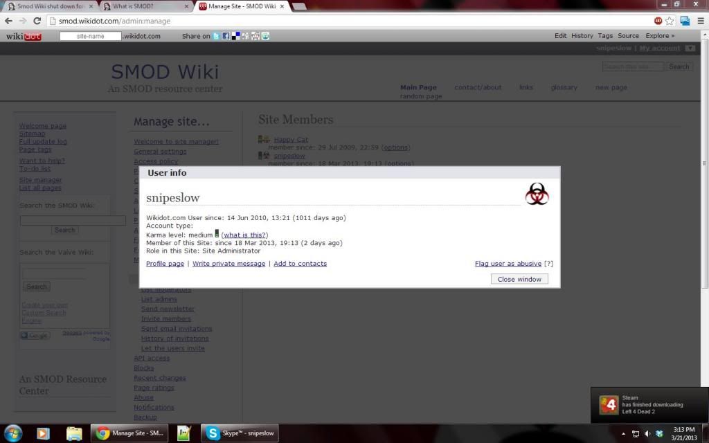Open the Windows Start menu
The image size is (709, 443).
12,433
